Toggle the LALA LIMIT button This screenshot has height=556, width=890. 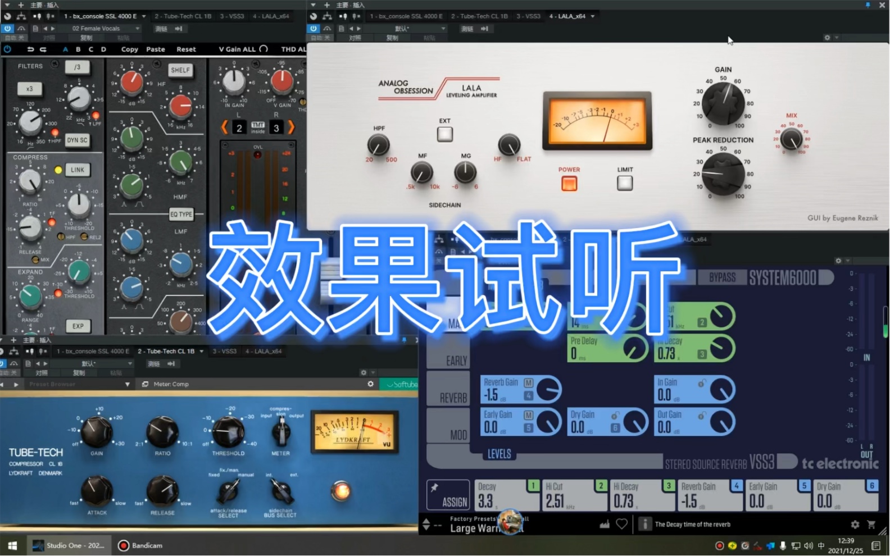[625, 183]
